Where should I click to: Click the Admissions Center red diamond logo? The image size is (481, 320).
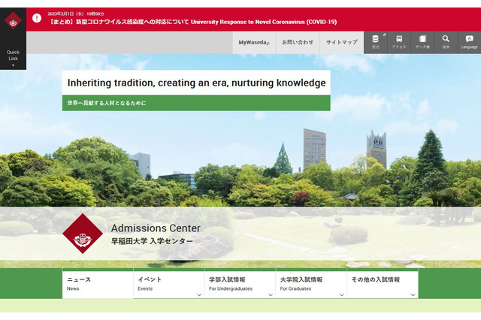tap(83, 234)
